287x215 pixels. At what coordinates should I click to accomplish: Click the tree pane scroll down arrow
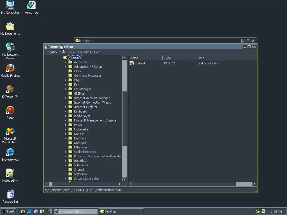124,179
